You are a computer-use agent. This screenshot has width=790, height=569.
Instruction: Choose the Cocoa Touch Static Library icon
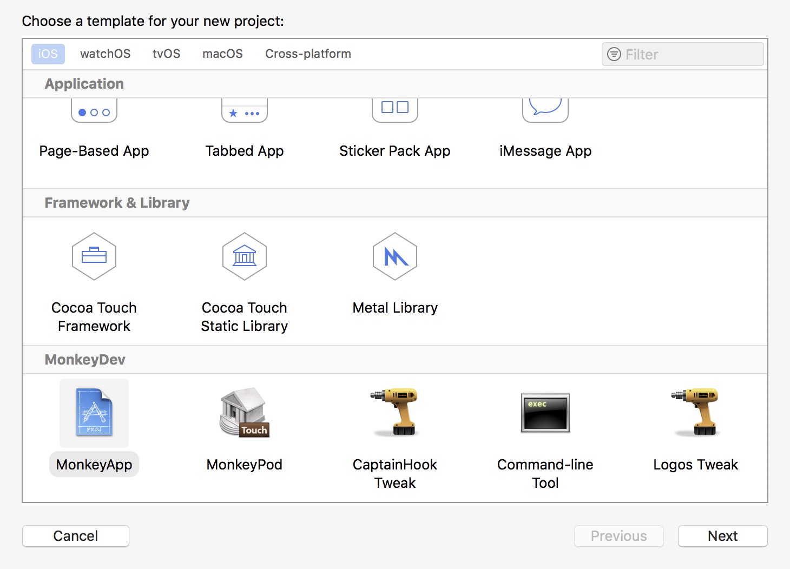(x=245, y=256)
